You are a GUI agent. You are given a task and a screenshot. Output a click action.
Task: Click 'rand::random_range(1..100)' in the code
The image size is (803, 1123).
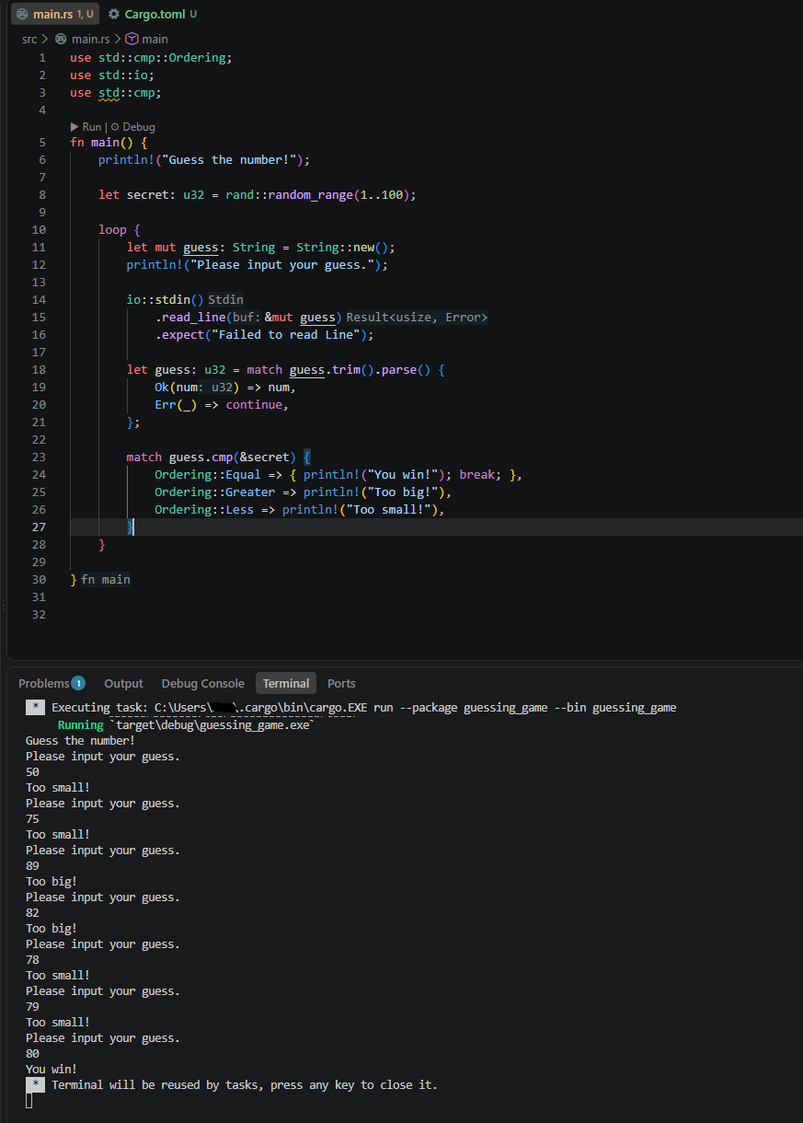pyautogui.click(x=317, y=195)
